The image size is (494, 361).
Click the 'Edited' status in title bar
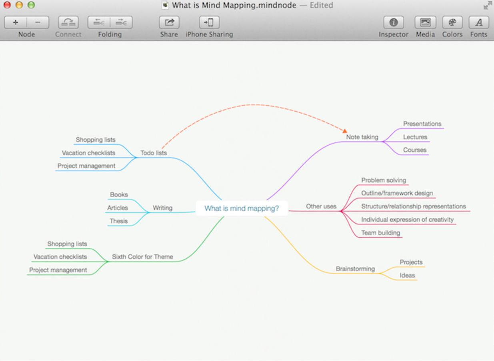[321, 5]
